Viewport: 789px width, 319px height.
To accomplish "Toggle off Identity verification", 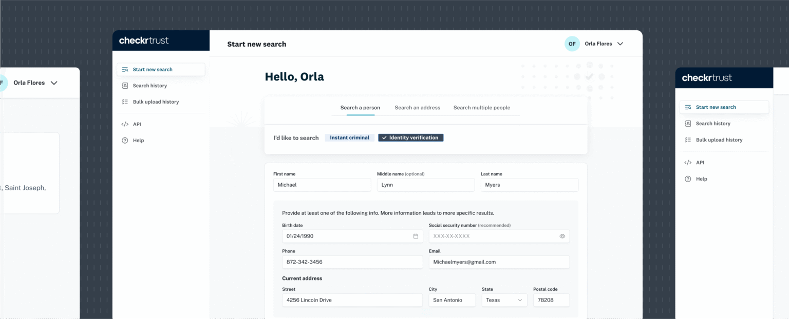I will 410,137.
